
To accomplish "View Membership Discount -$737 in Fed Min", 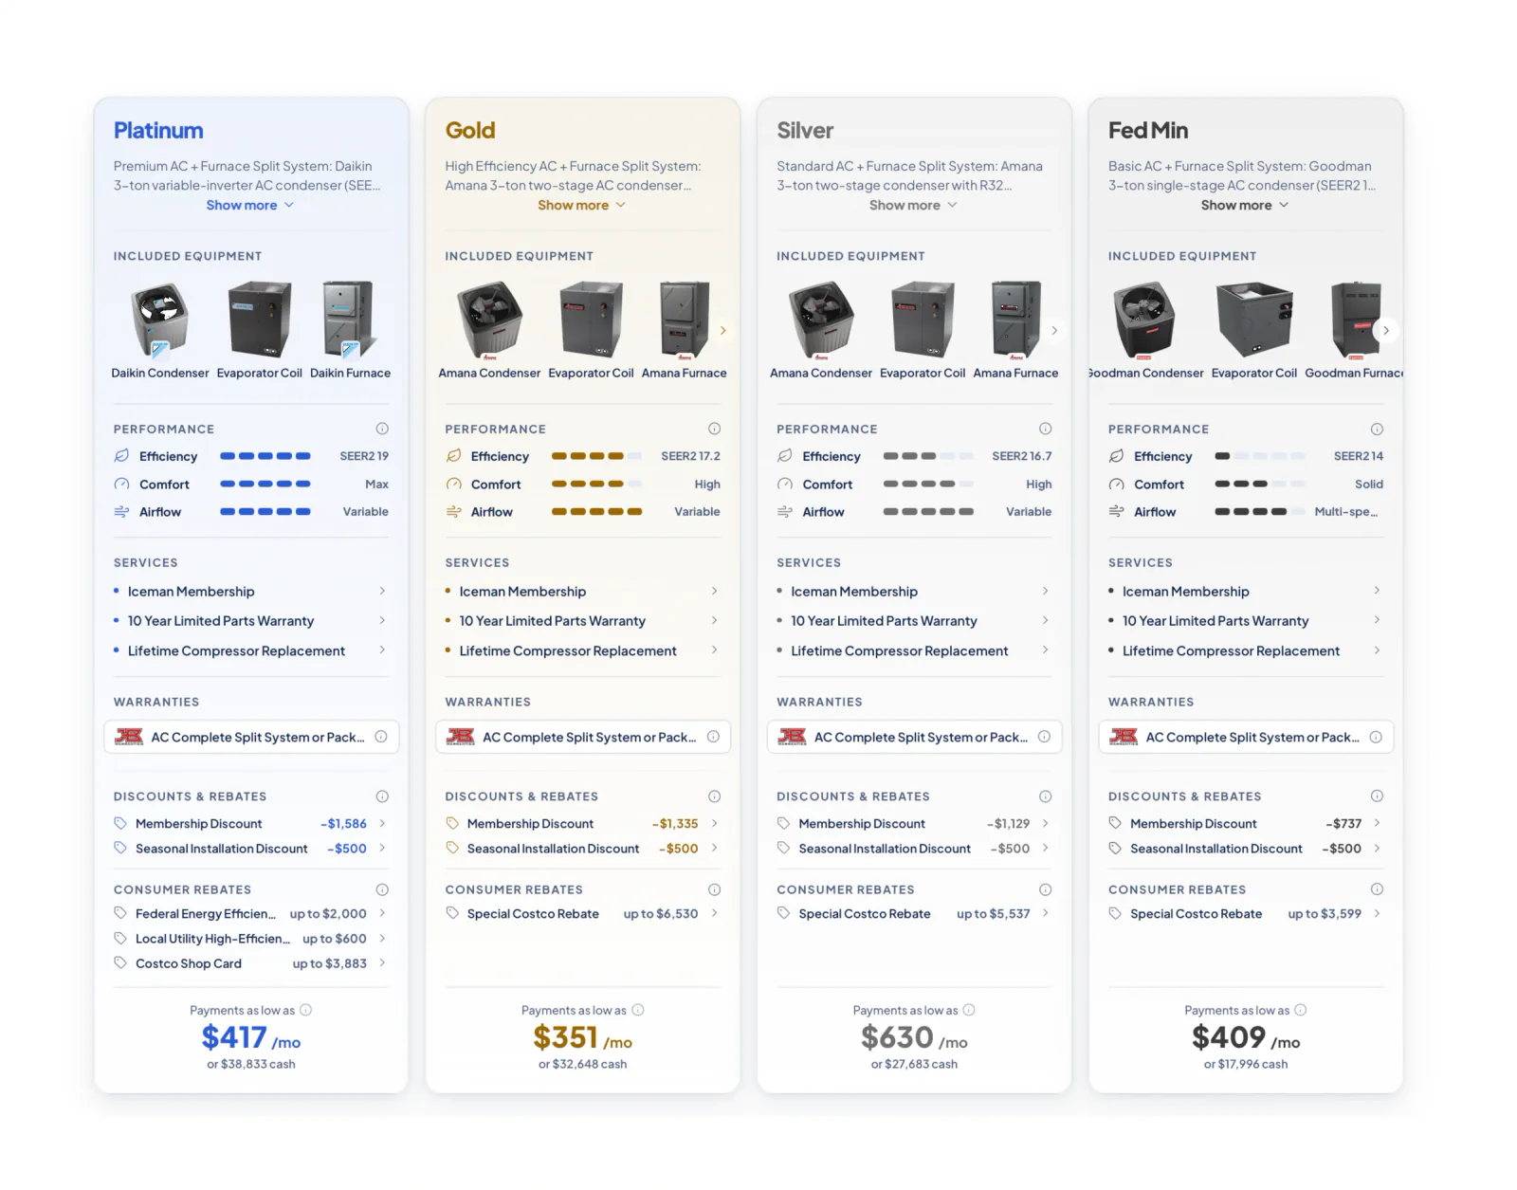I will point(1246,823).
